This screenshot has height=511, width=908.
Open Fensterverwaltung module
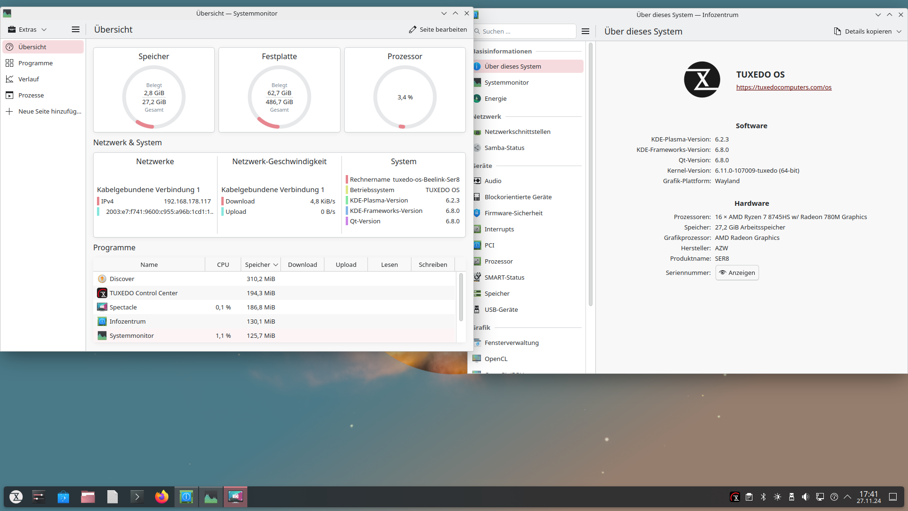point(527,343)
